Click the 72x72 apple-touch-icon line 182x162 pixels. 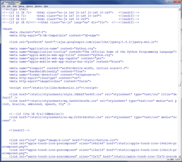[93, 156]
